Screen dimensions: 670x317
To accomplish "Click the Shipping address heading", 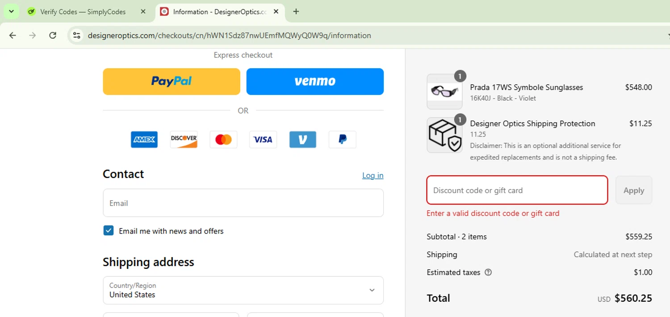I will [x=148, y=262].
